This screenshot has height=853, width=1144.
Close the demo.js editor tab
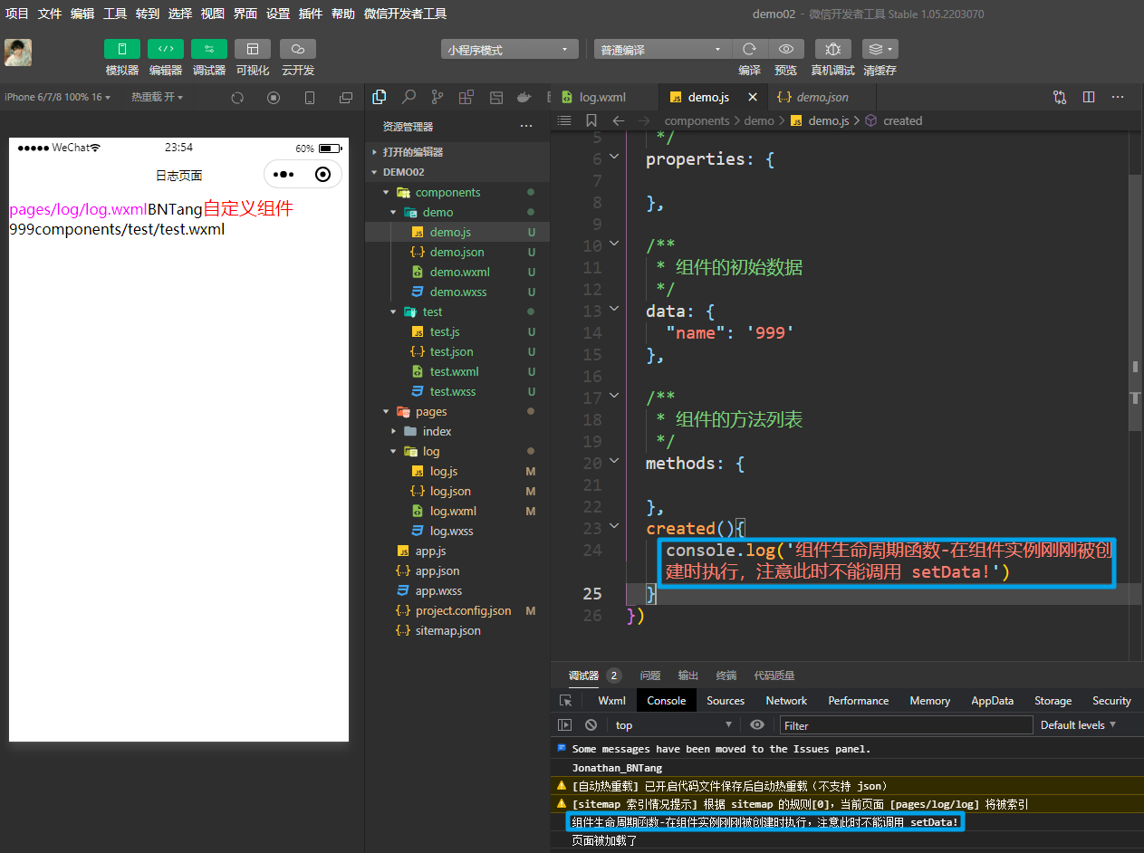(753, 97)
